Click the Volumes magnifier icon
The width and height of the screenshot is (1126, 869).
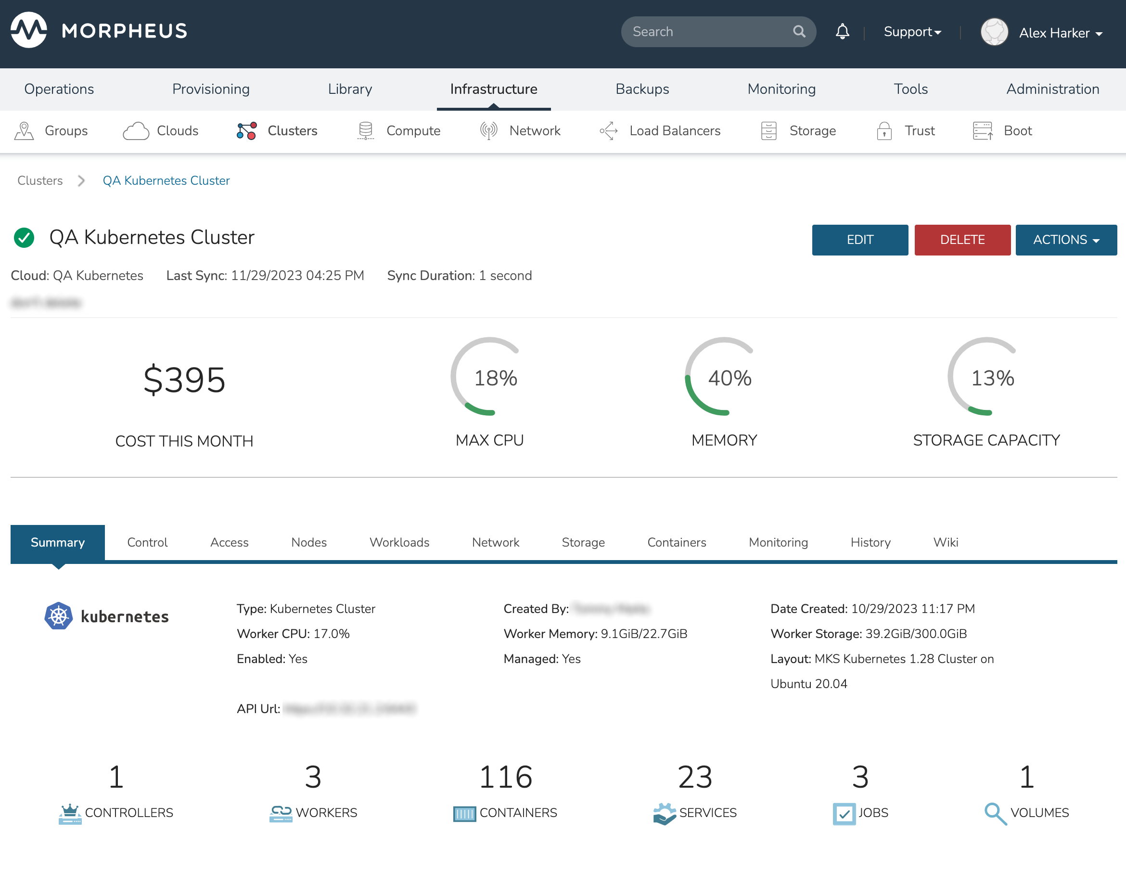(995, 813)
